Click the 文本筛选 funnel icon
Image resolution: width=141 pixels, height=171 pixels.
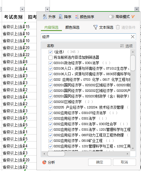pos(95,27)
